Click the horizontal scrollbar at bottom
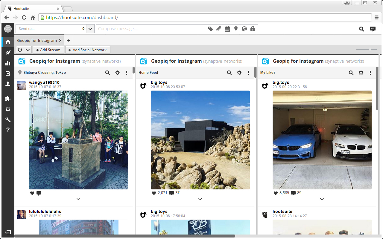Screen dimensions: 383x239 pos(125,236)
